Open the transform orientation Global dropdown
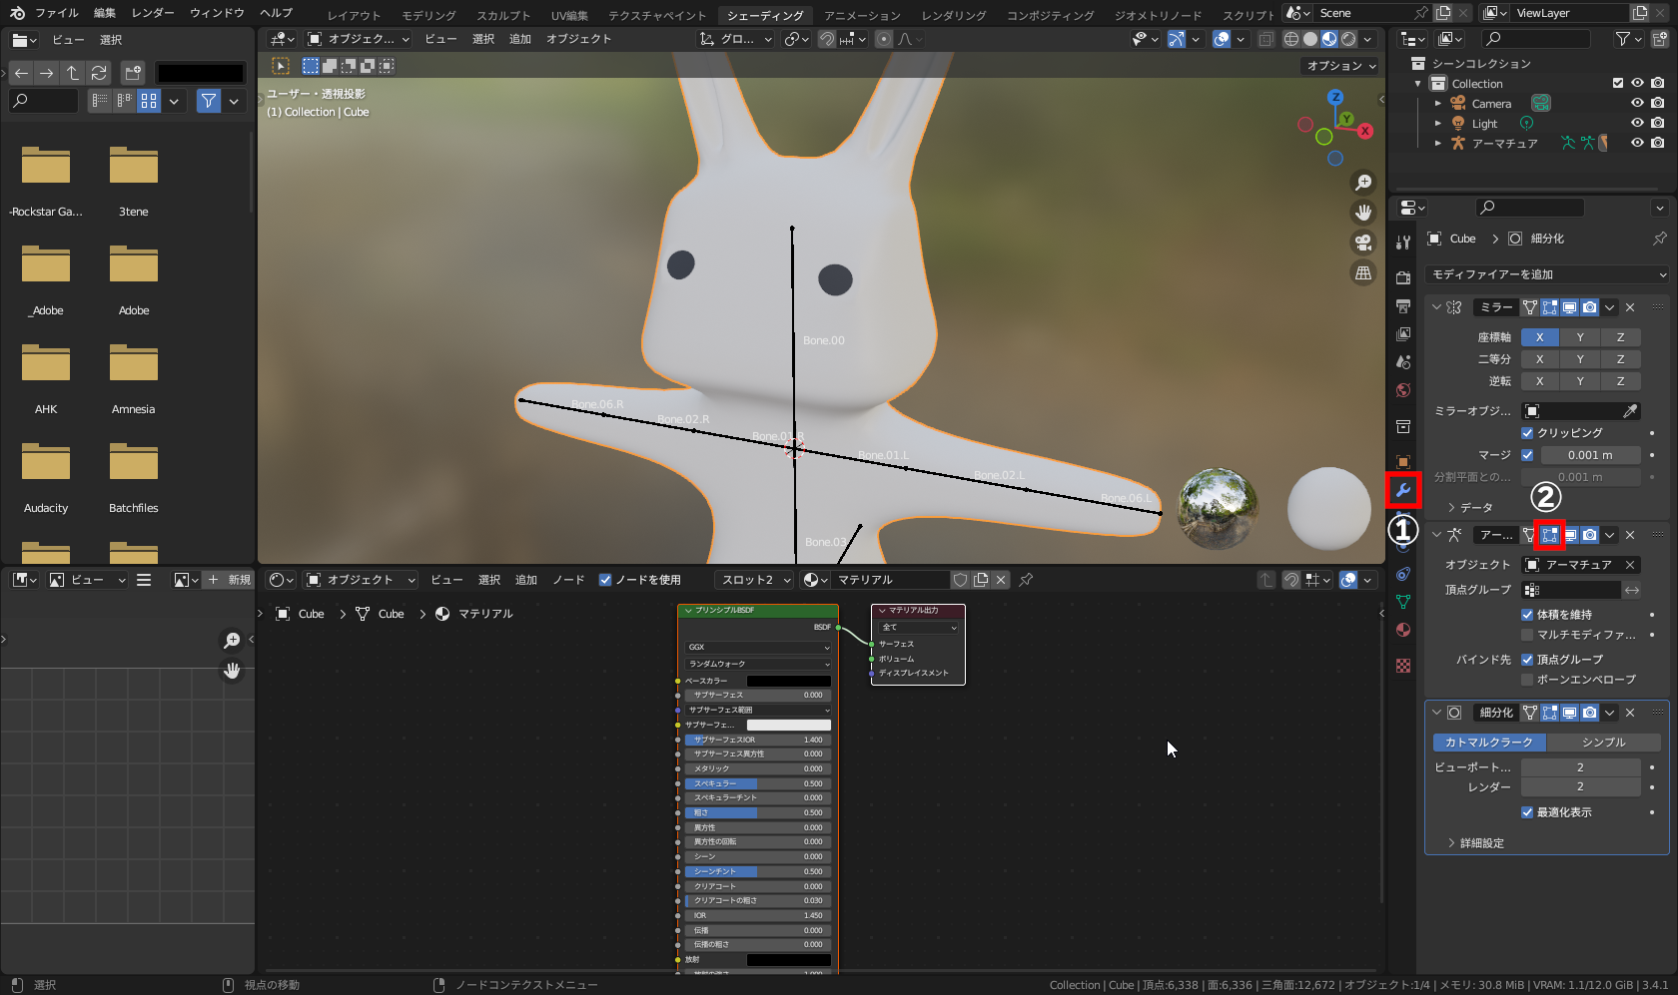 (736, 39)
